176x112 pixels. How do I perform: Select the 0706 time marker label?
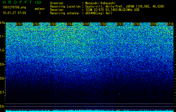[x=103, y=24]
